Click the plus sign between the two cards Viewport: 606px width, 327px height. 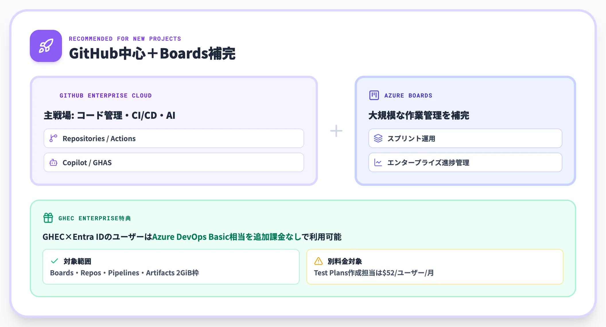[x=336, y=131]
